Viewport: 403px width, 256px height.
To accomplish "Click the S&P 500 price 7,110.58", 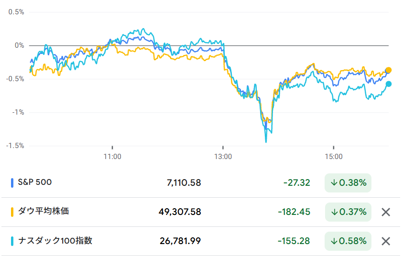I will pos(184,182).
